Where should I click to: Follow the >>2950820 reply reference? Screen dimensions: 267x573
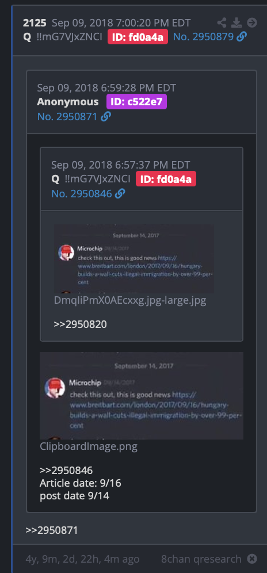[80, 324]
